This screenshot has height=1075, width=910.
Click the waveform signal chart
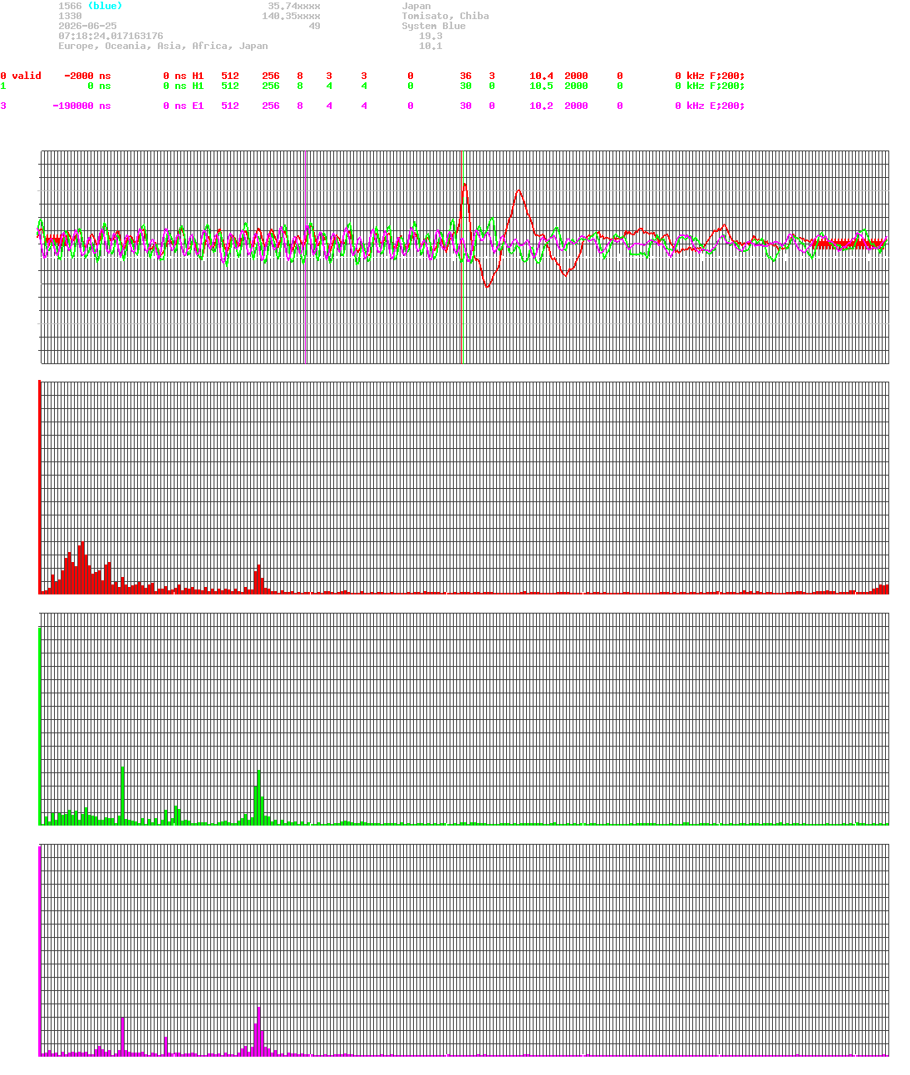point(464,257)
